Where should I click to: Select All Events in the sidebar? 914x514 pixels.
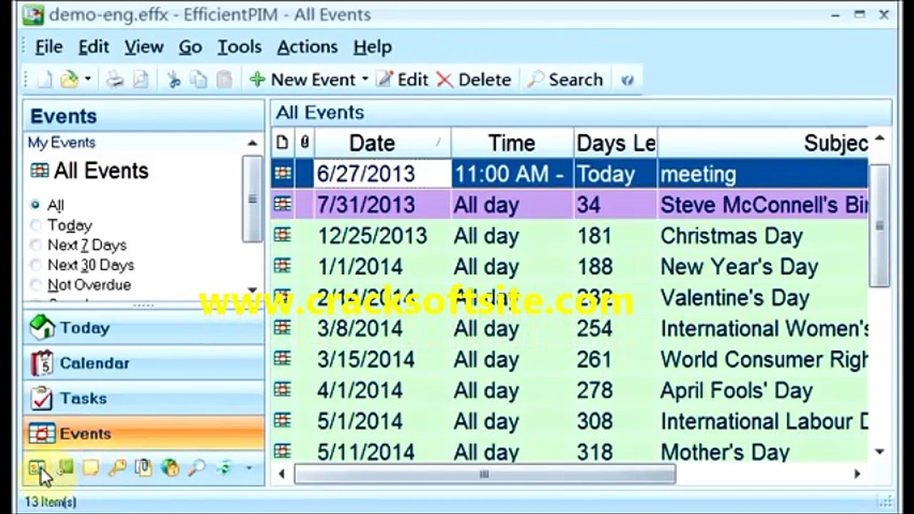click(90, 171)
